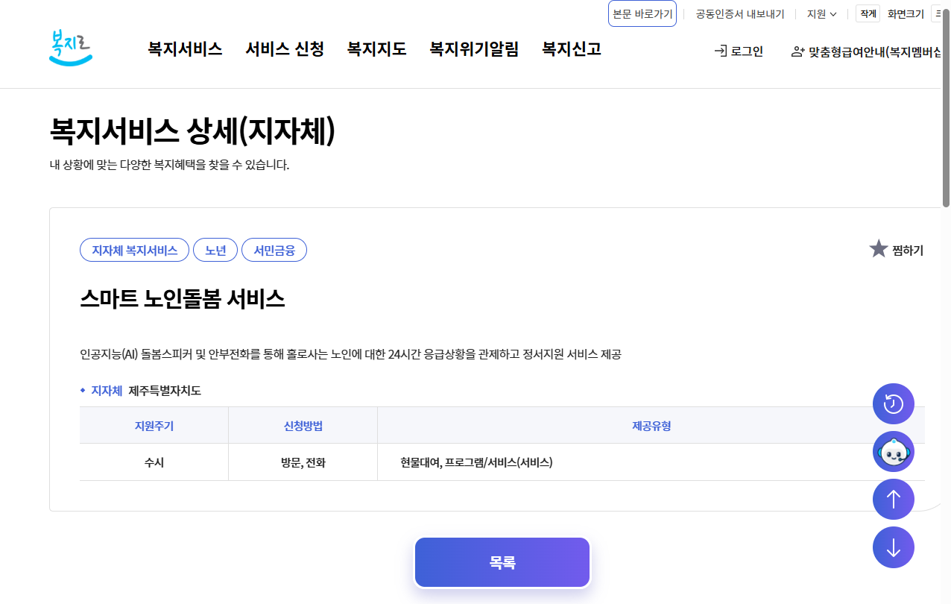Click 작게 to decrease screen size
Screen dimensions: 951x604
point(867,13)
